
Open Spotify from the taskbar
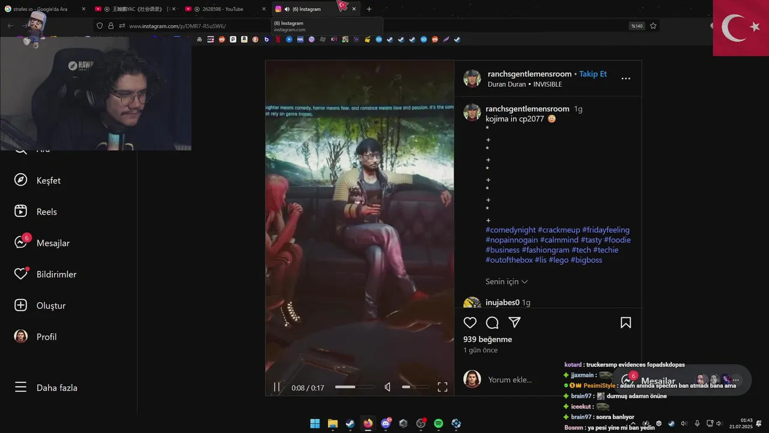(x=439, y=423)
